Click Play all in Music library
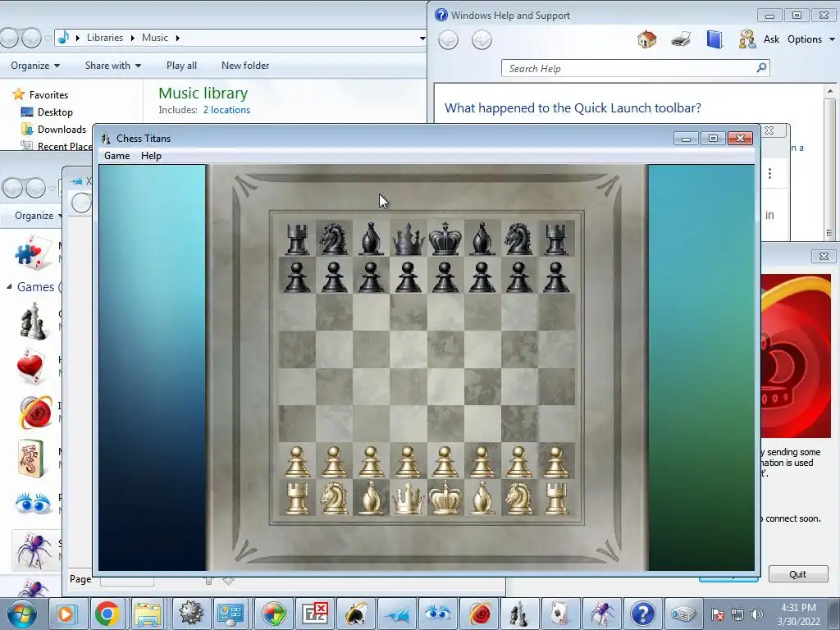 tap(181, 66)
